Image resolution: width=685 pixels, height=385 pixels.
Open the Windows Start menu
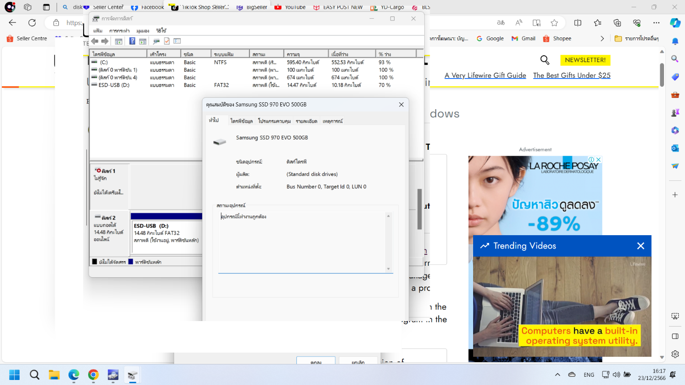tap(15, 375)
